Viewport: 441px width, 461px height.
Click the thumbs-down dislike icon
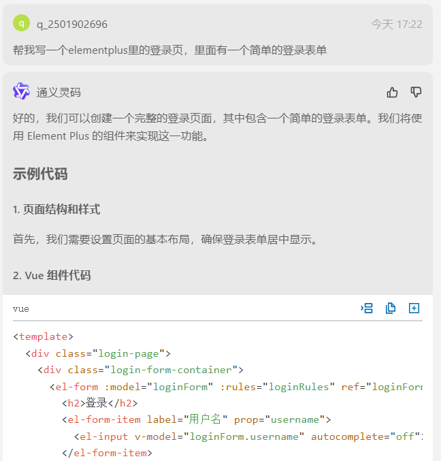tap(416, 93)
